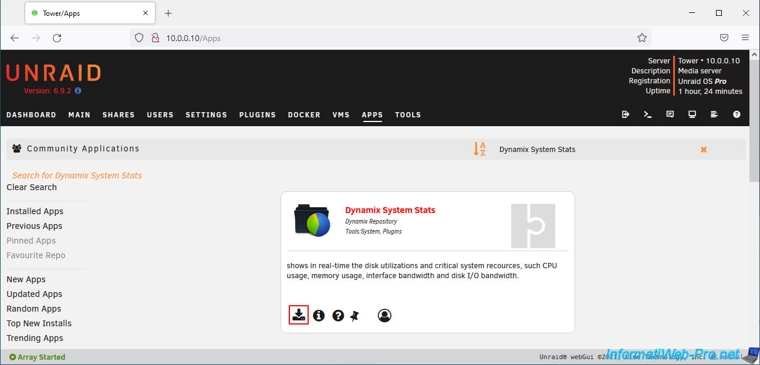The image size is (760, 365).
Task: Click the monitor info icon in header
Action: [x=692, y=114]
